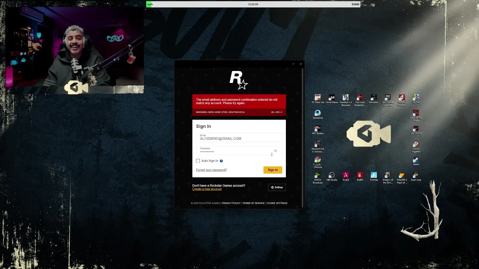Launch the FiveM desktop shortcut

(346, 177)
